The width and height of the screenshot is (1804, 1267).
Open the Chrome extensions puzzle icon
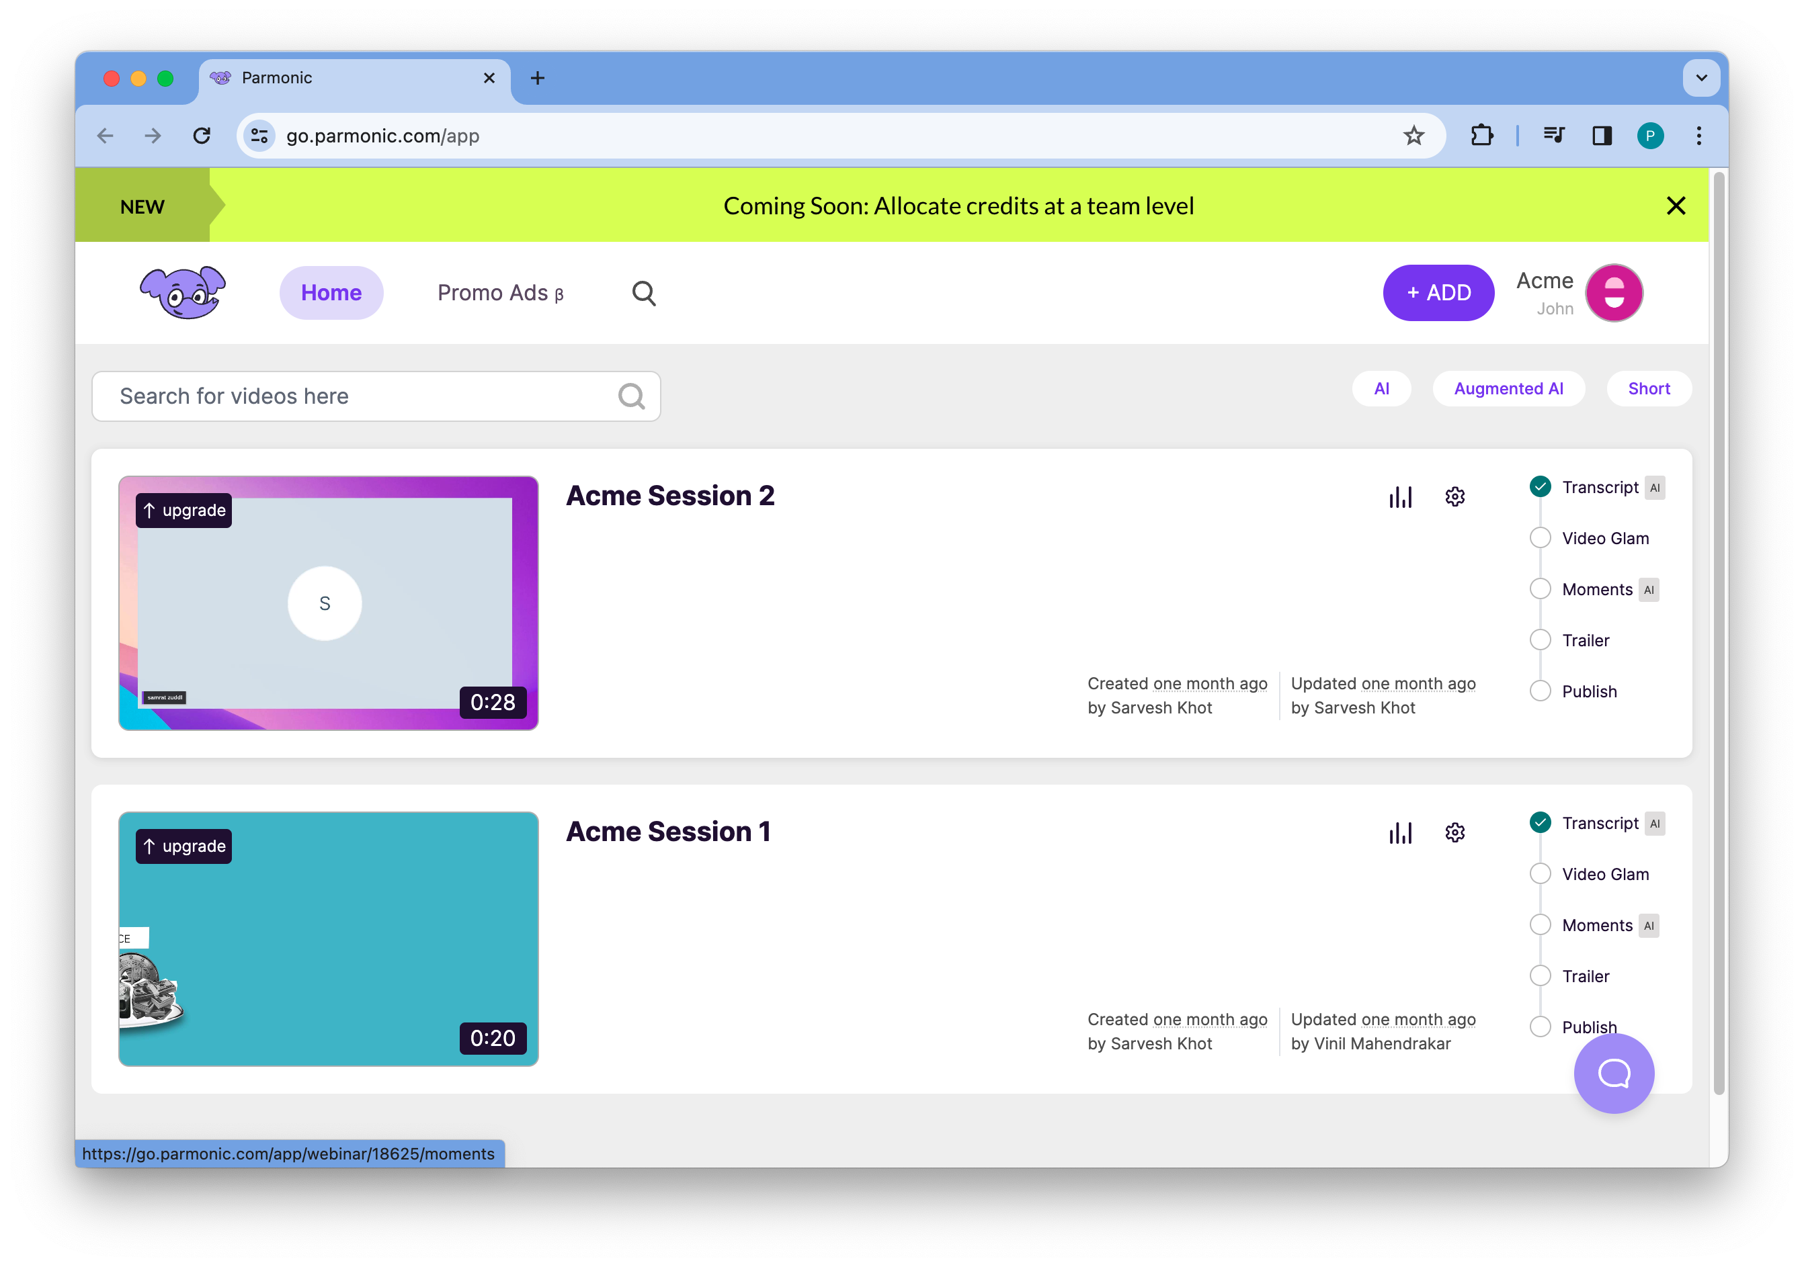coord(1481,136)
